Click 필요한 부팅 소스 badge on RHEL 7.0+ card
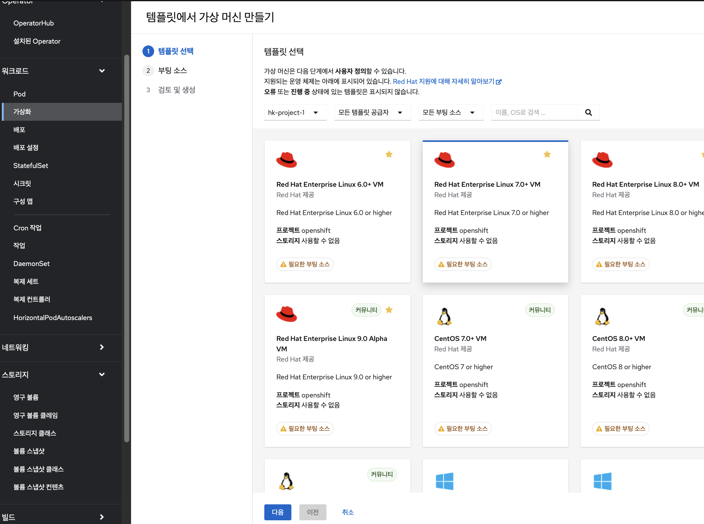704x524 pixels. pos(463,264)
